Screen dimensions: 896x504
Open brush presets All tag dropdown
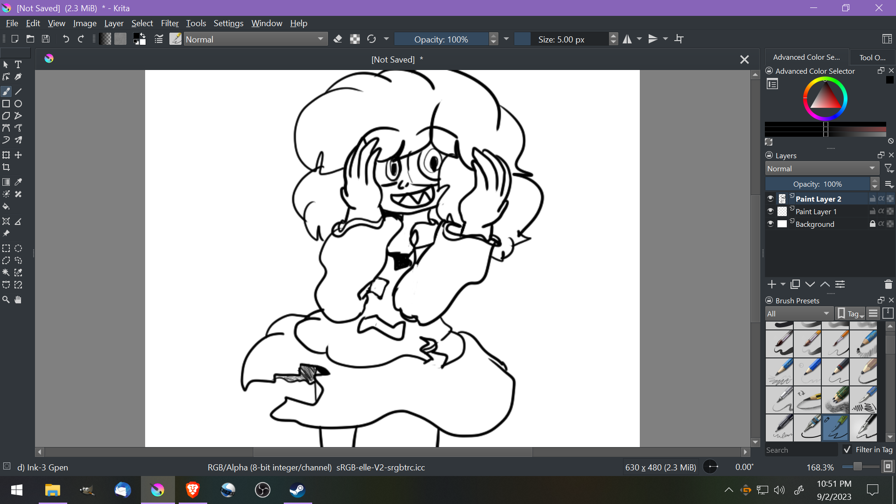click(x=798, y=314)
